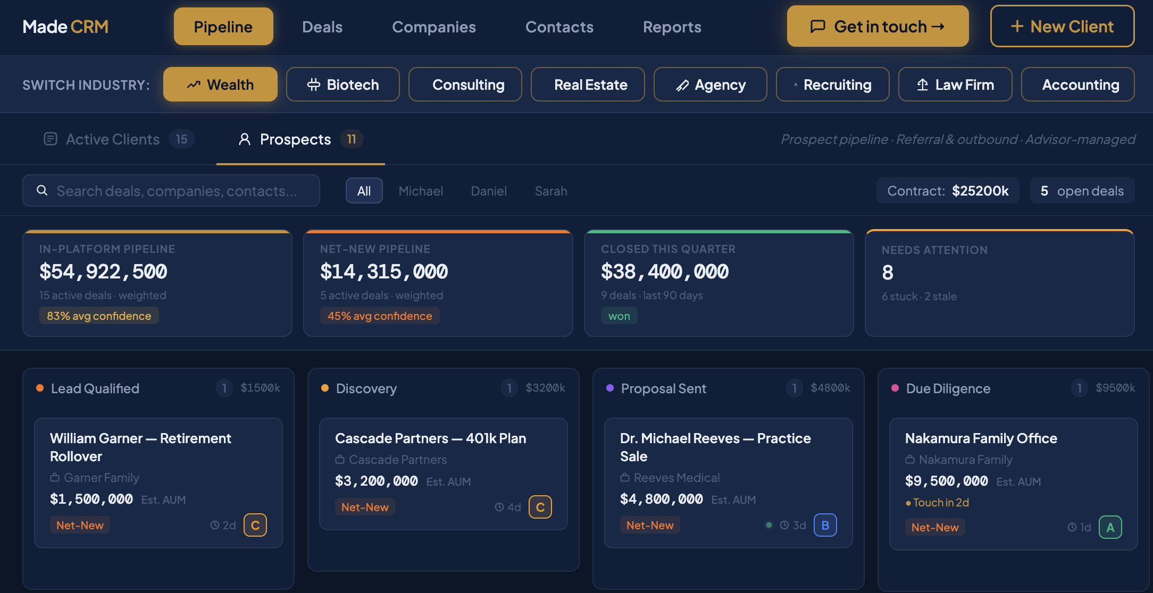Click the 45% avg confidence tag
The width and height of the screenshot is (1153, 593).
coord(380,316)
